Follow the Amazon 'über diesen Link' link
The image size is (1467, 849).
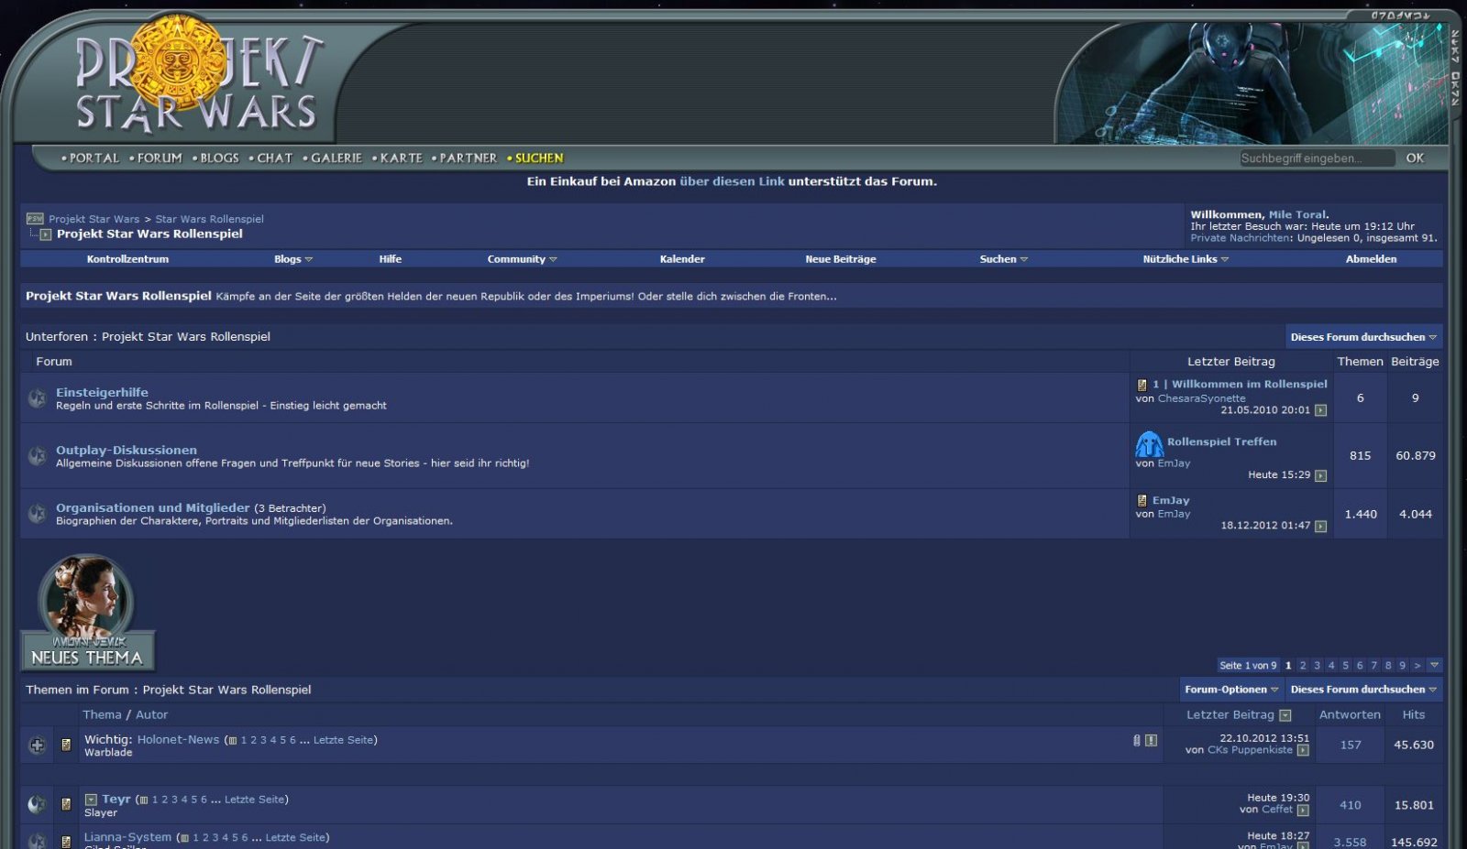[732, 181]
